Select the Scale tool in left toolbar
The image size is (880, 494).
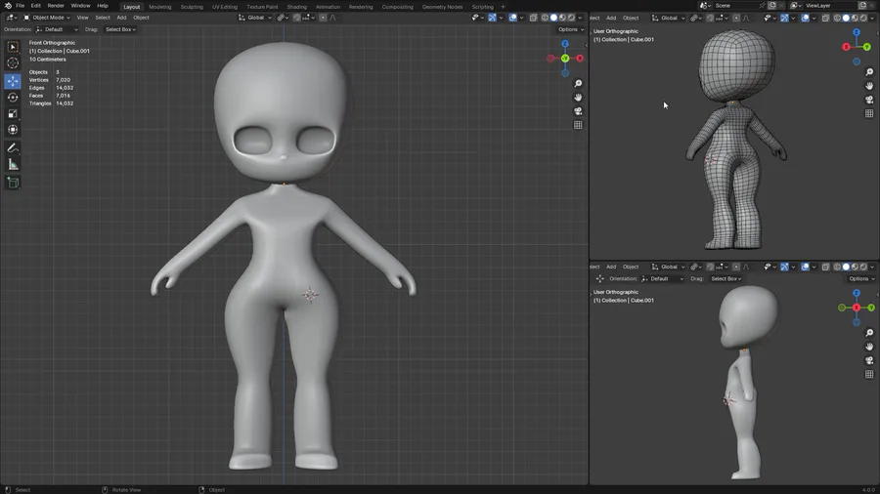[13, 113]
